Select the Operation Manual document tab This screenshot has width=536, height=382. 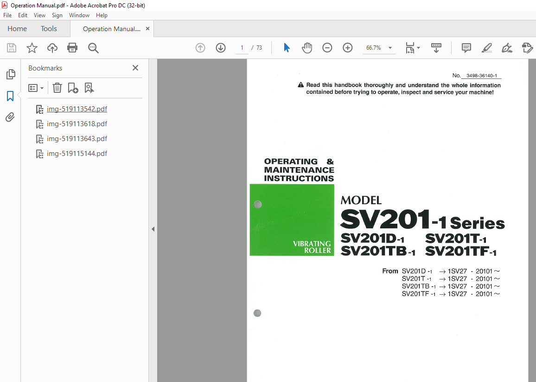111,29
